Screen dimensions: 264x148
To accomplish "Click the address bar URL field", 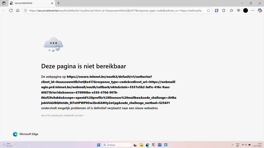I will click(x=116, y=11).
